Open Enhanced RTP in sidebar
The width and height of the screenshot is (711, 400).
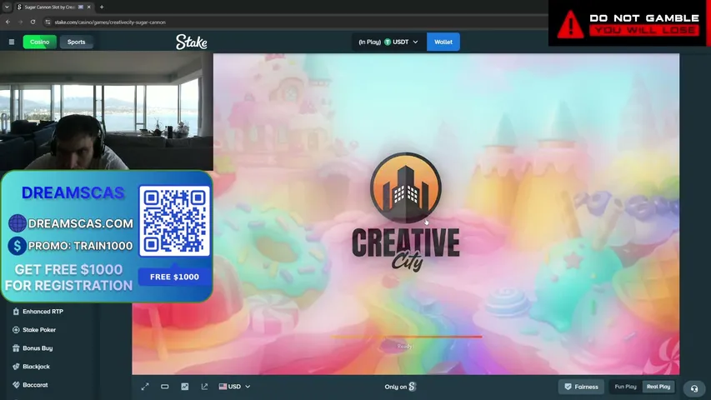pos(43,312)
